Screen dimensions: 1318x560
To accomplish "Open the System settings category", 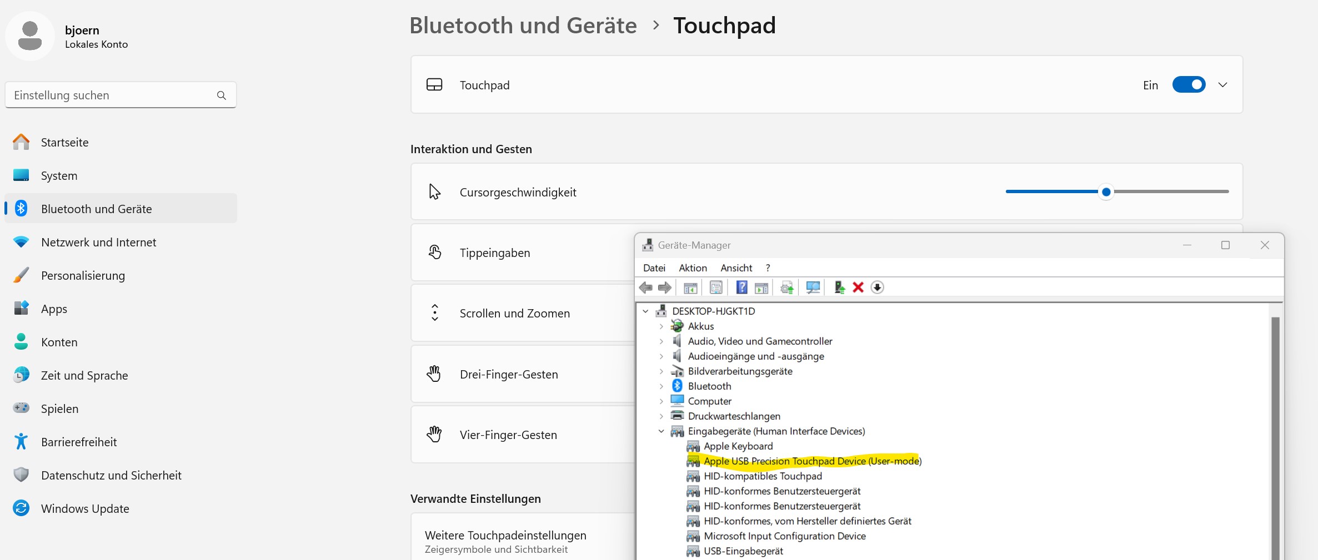I will pos(121,175).
